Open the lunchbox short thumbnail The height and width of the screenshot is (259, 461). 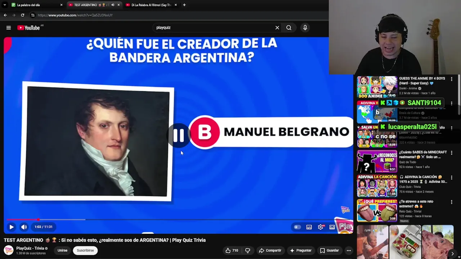tap(405, 242)
